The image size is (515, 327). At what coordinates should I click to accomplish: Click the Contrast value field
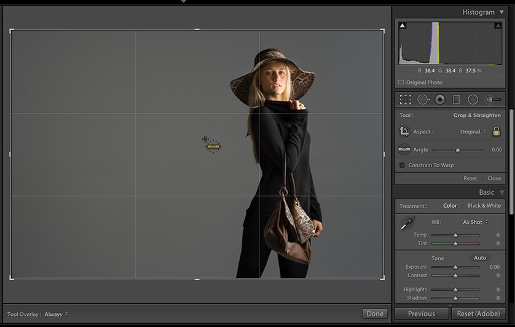tap(498, 275)
